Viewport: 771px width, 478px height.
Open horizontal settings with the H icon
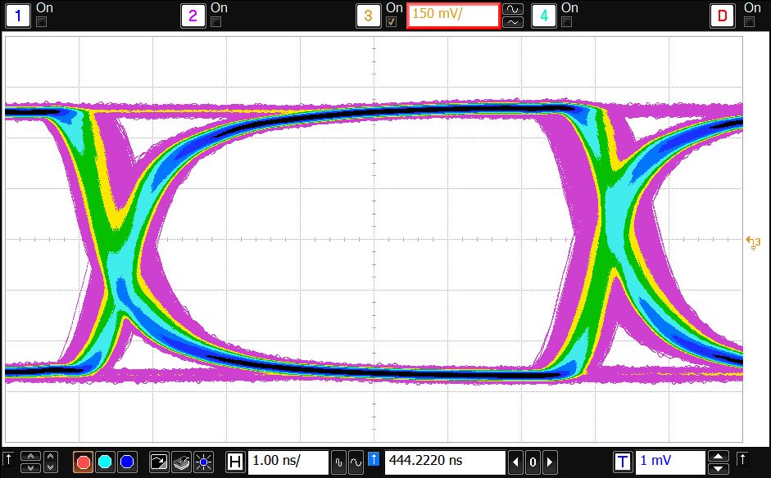click(235, 461)
